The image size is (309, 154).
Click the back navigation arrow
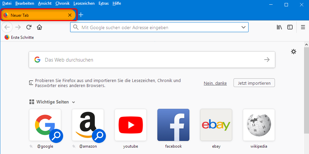(x=7, y=27)
